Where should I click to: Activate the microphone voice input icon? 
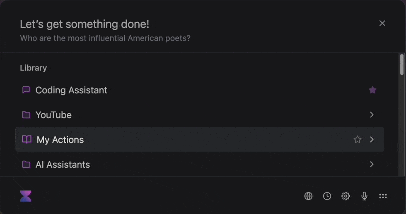364,196
